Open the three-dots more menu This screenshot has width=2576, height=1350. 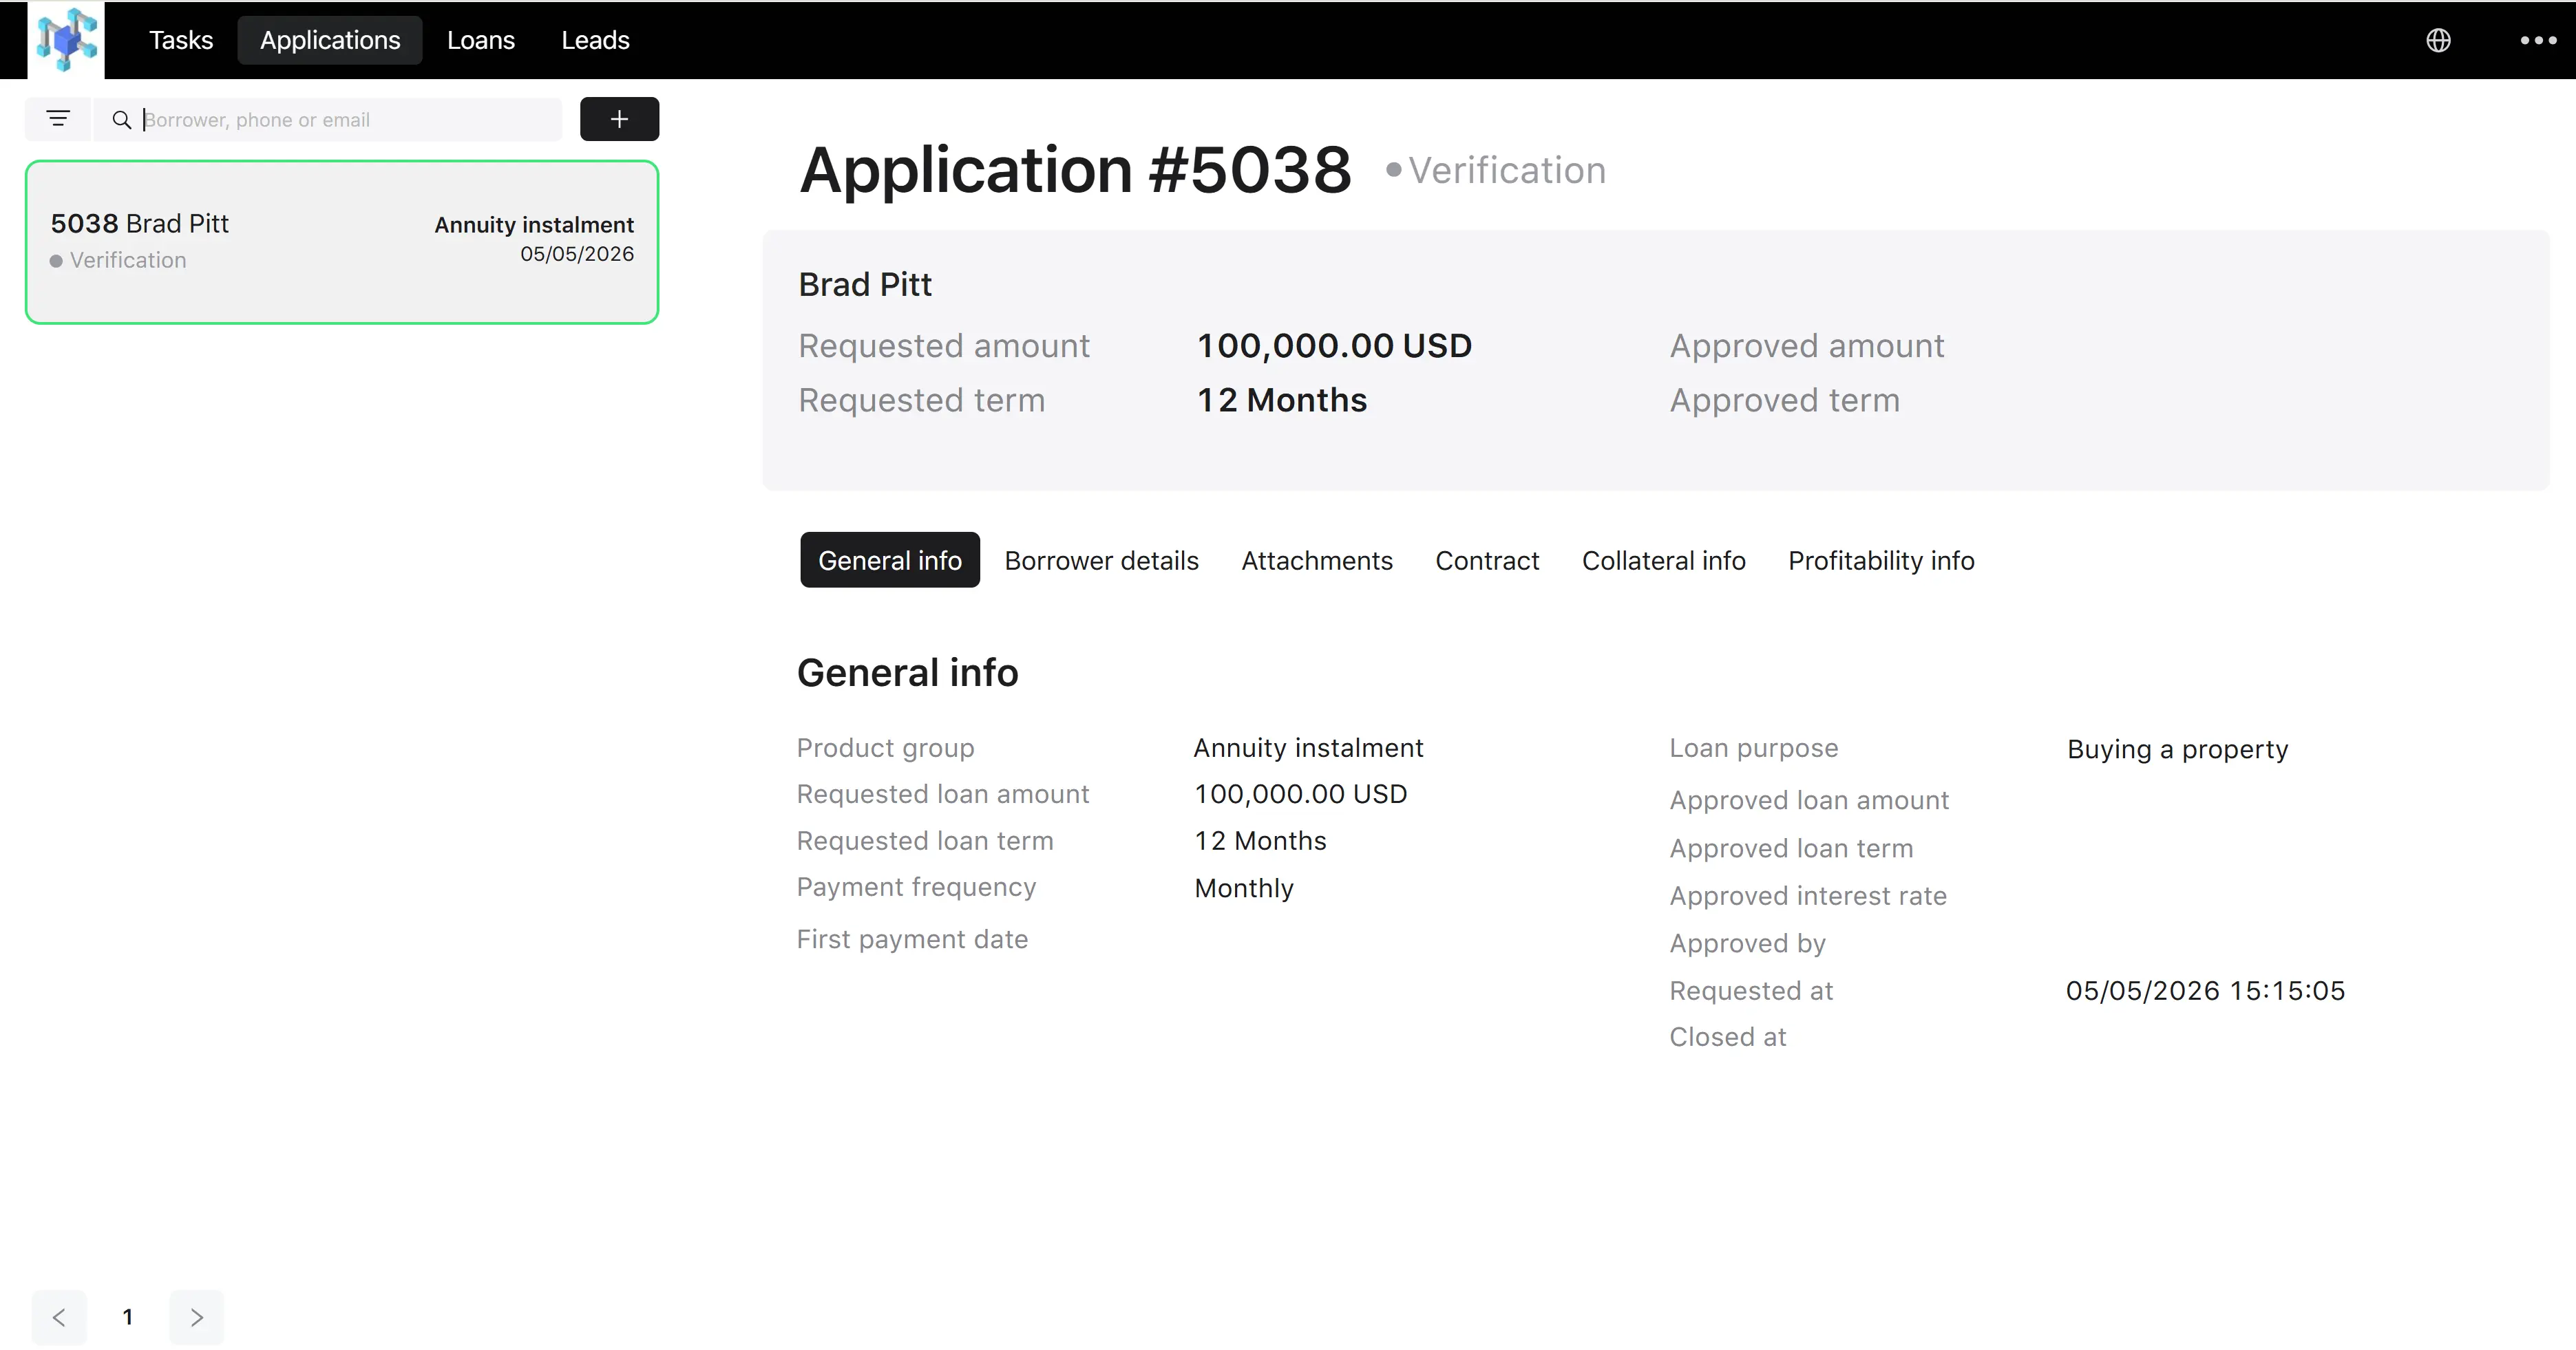[2538, 40]
